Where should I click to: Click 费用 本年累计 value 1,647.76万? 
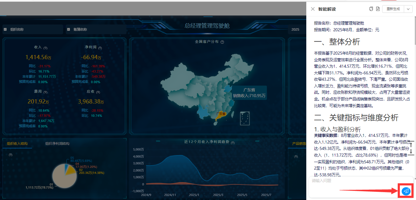click(46, 121)
